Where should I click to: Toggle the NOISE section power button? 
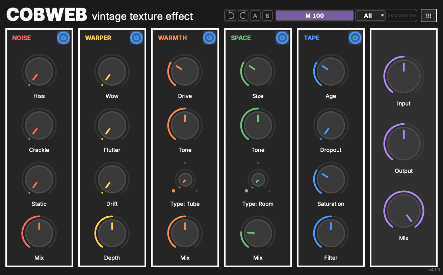[x=63, y=38]
